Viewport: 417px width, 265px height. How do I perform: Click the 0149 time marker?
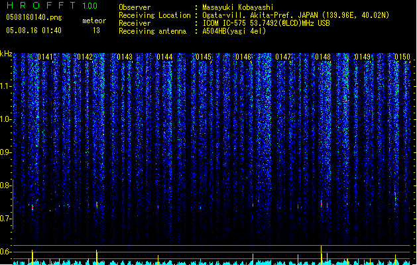[363, 57]
